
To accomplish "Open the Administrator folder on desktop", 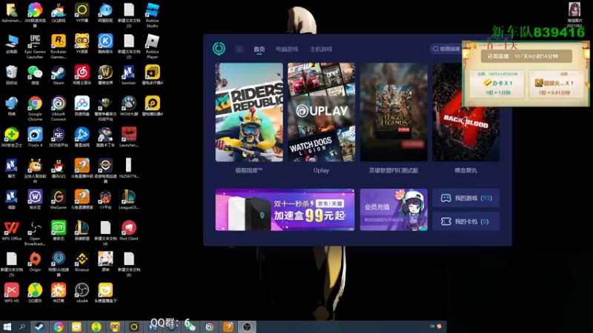I will click(x=11, y=13).
